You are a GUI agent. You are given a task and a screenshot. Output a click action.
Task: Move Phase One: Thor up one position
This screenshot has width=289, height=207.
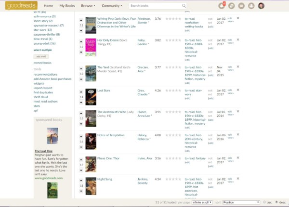click(81, 159)
